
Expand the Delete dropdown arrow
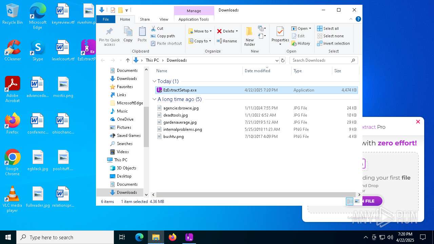pyautogui.click(x=237, y=31)
